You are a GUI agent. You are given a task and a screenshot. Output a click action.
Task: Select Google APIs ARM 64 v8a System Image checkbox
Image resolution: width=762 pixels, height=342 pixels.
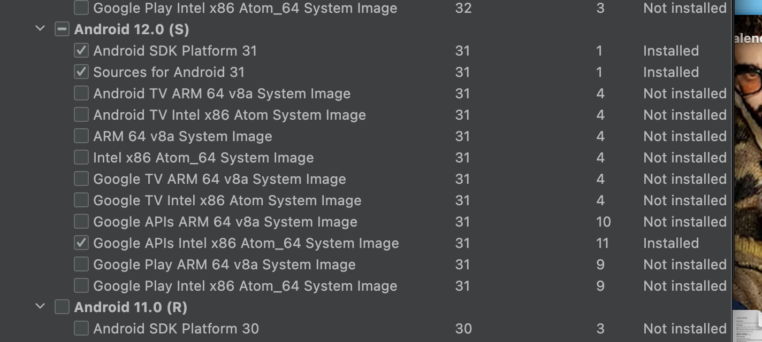pos(81,222)
